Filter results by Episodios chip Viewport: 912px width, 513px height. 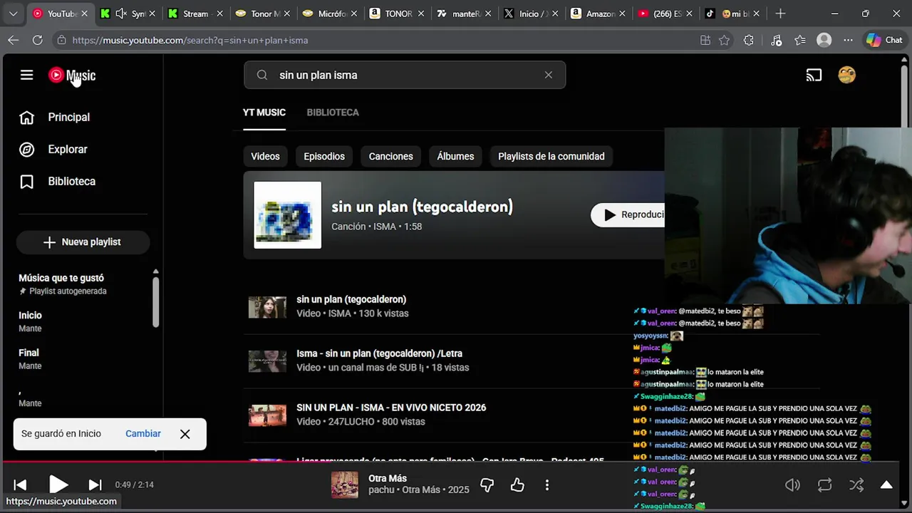tap(324, 156)
